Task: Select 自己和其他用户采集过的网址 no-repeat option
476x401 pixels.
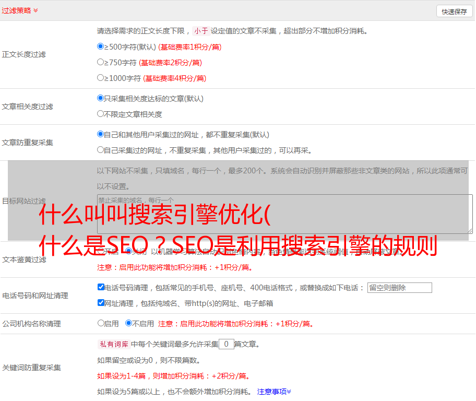Action: tap(101, 134)
